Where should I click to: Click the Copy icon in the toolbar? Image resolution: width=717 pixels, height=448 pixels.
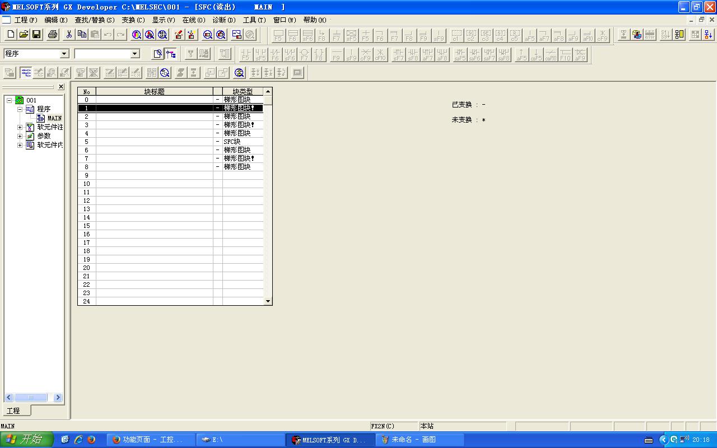coord(82,35)
